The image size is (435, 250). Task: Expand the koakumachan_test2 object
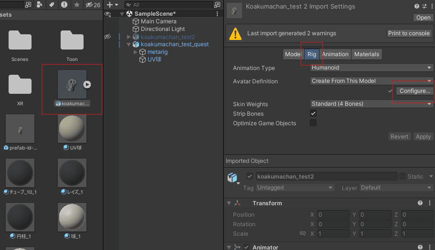(x=128, y=37)
